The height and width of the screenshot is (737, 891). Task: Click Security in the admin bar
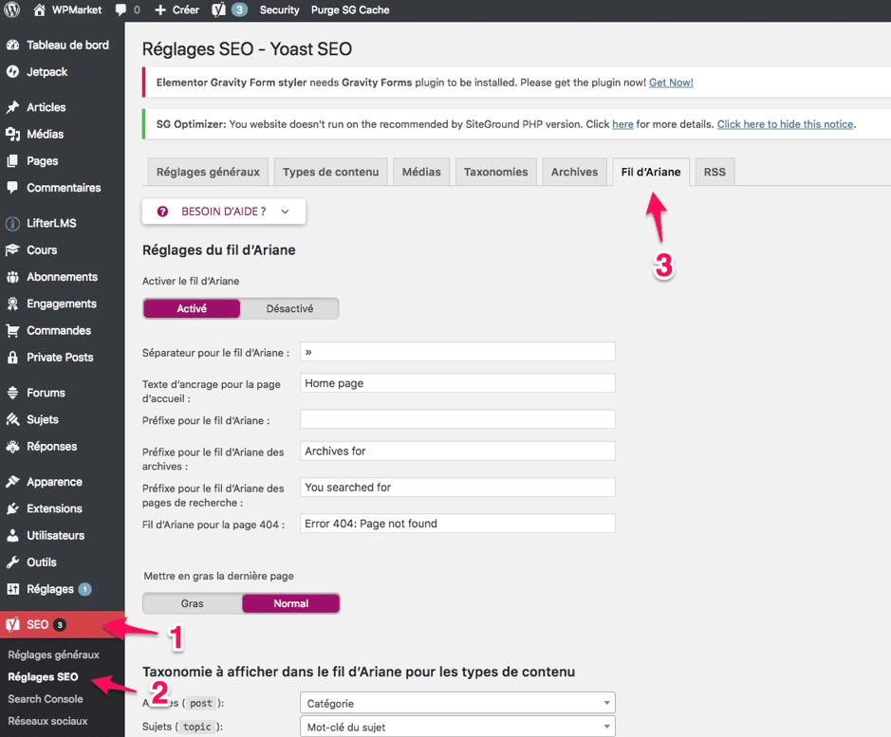click(280, 9)
